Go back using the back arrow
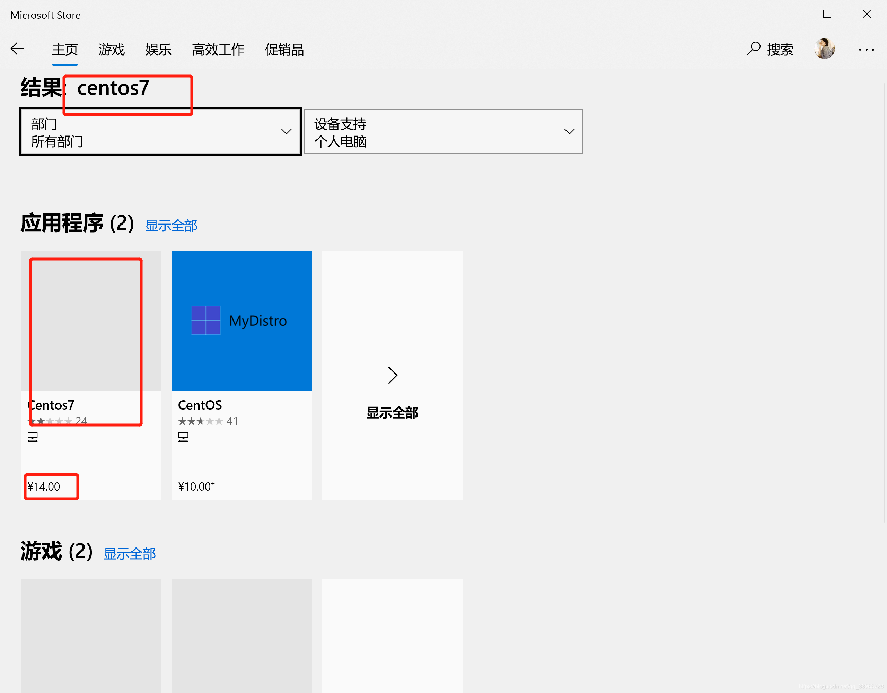887x693 pixels. click(17, 49)
